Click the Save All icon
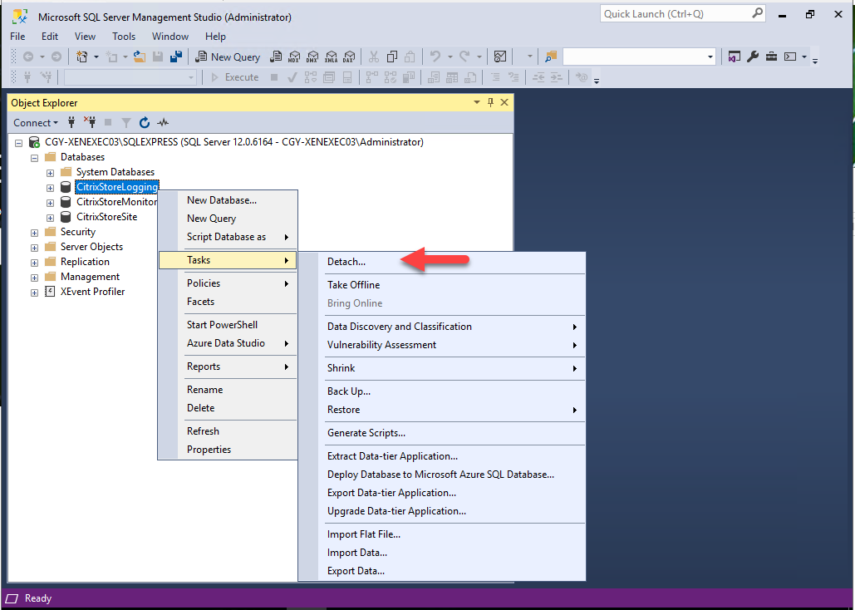This screenshot has height=610, width=855. 175,57
